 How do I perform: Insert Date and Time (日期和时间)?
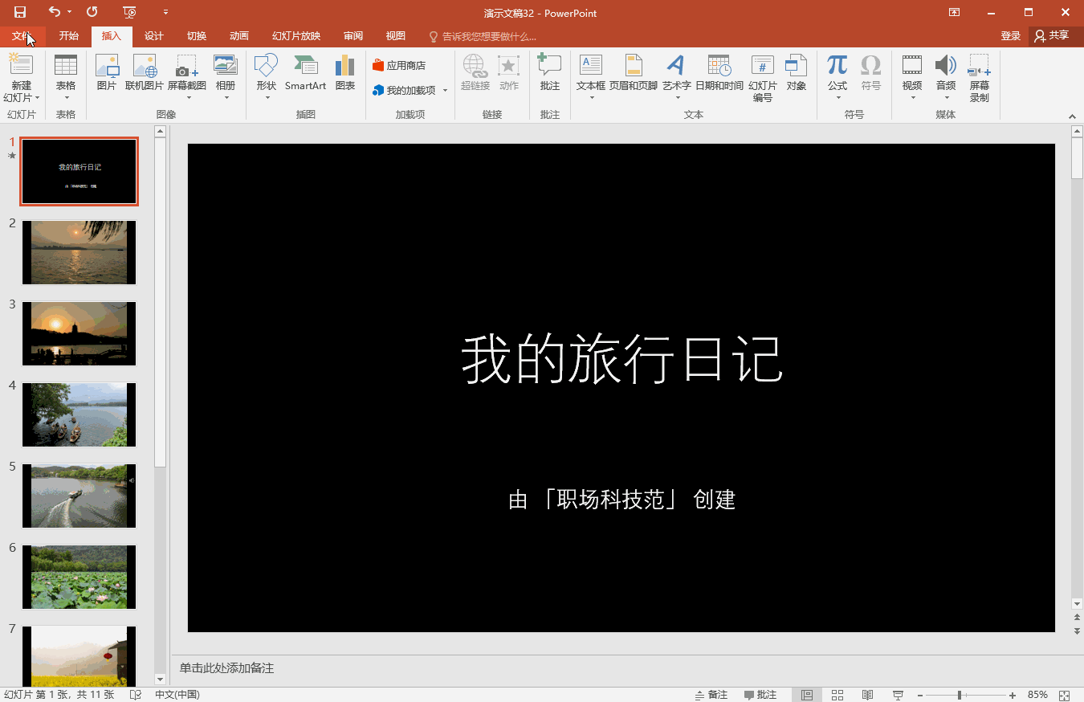719,73
